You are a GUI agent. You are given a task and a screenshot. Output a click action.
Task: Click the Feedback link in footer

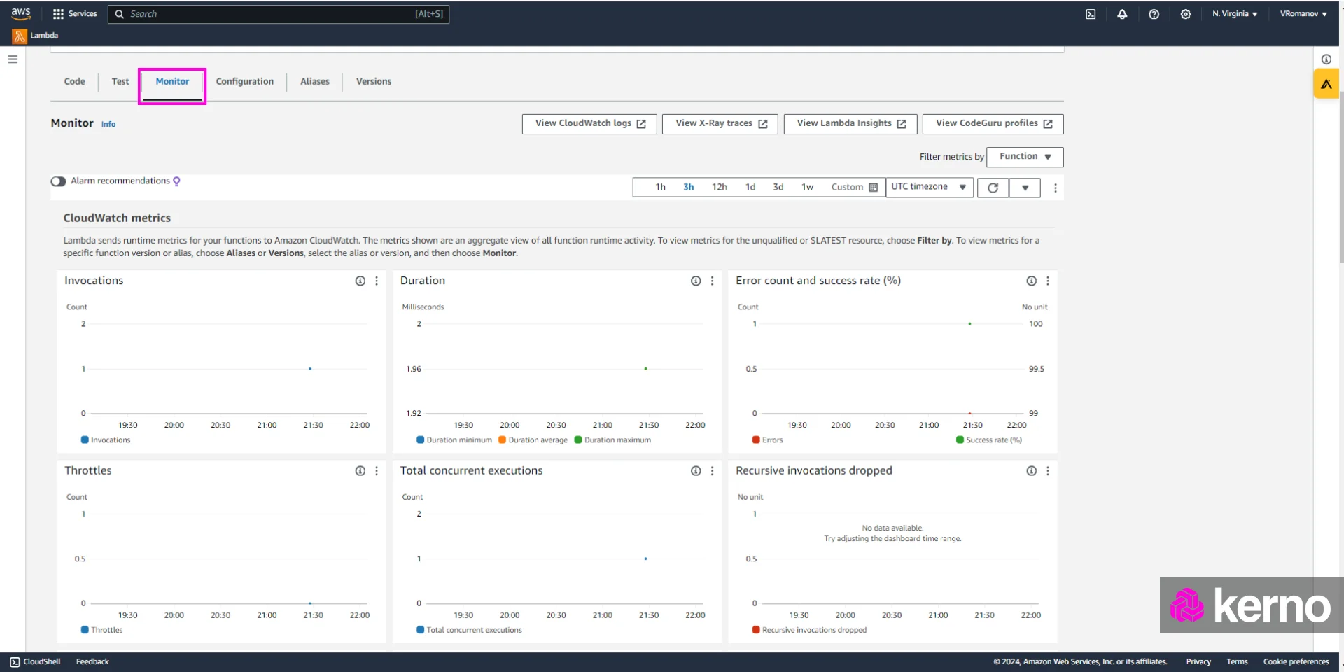pos(92,662)
